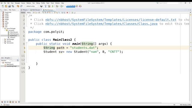Open the Output panel button
The image size is (192, 108).
pos(7,105)
